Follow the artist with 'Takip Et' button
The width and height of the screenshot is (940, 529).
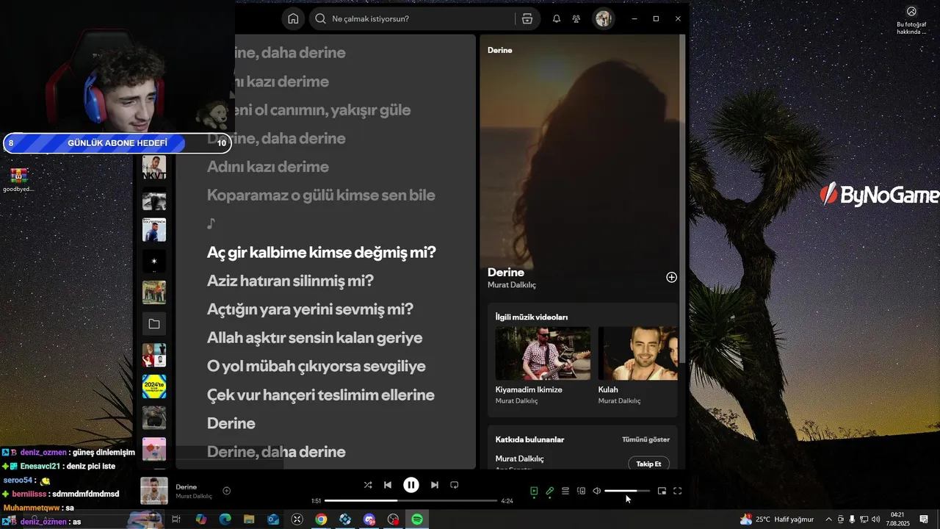648,464
